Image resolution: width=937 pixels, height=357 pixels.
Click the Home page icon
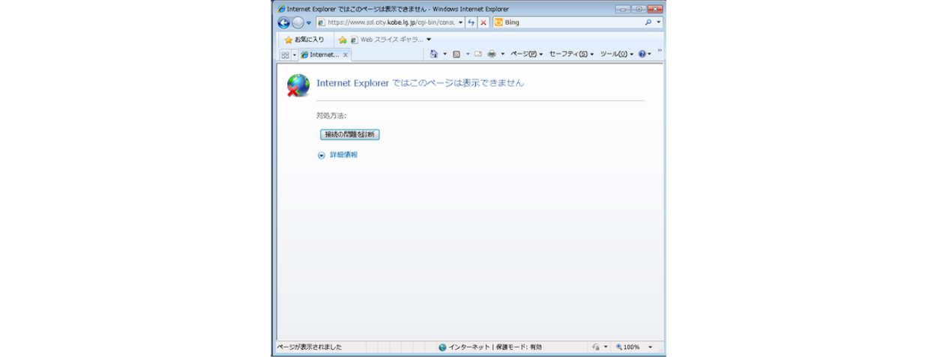pyautogui.click(x=434, y=54)
